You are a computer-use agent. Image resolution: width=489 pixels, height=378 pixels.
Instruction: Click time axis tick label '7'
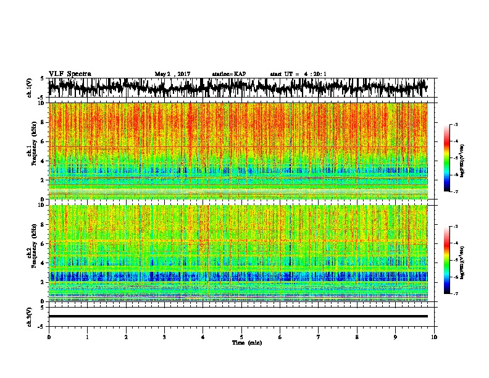click(319, 337)
